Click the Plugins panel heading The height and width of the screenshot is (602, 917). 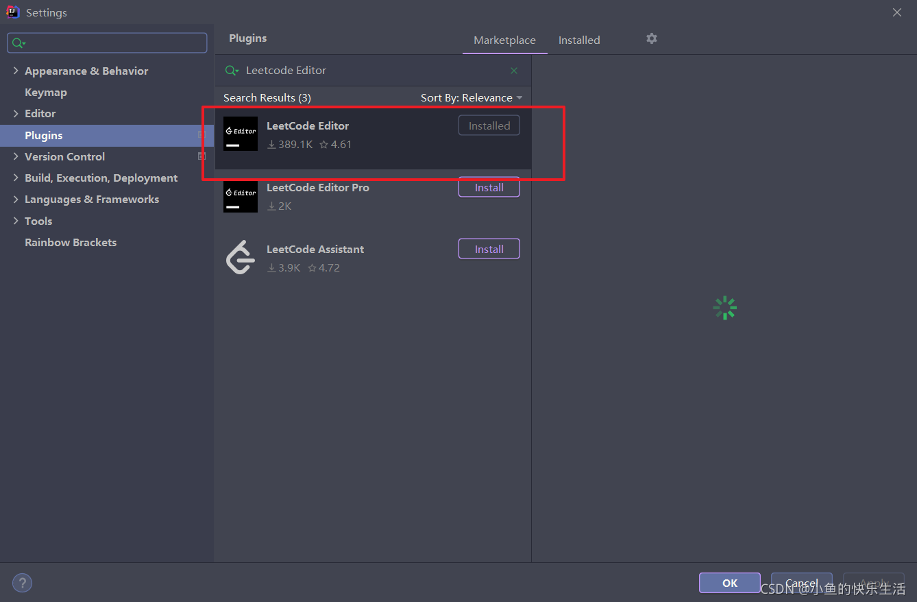[x=248, y=38]
